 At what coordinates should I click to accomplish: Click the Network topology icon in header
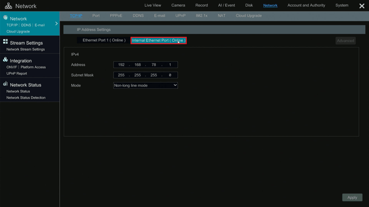(x=8, y=6)
